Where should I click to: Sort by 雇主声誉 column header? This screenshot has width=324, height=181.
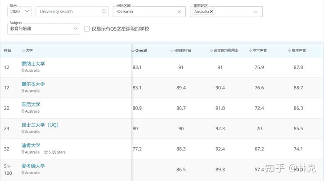pos(297,50)
